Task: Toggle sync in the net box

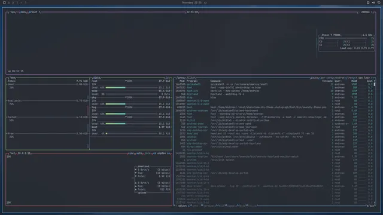Action: click(131, 153)
